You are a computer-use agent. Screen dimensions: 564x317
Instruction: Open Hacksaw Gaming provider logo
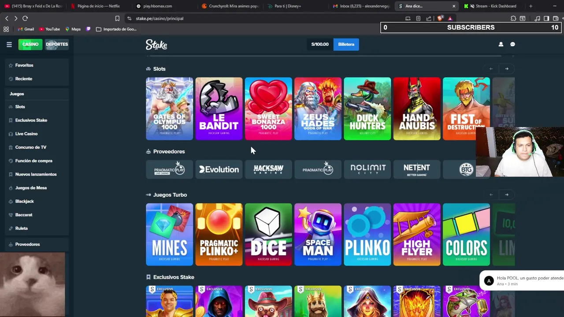[268, 169]
